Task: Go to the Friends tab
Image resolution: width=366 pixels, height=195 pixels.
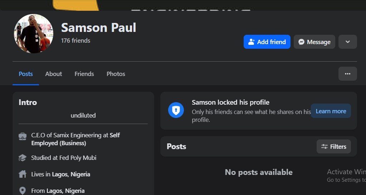Action: coord(84,74)
